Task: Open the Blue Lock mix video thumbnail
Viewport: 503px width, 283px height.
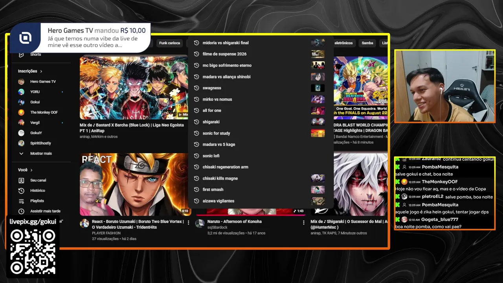Action: [134, 88]
